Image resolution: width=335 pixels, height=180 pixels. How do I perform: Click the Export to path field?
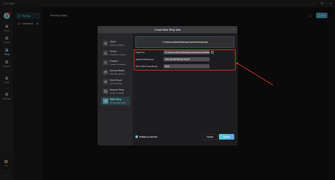coord(187,52)
